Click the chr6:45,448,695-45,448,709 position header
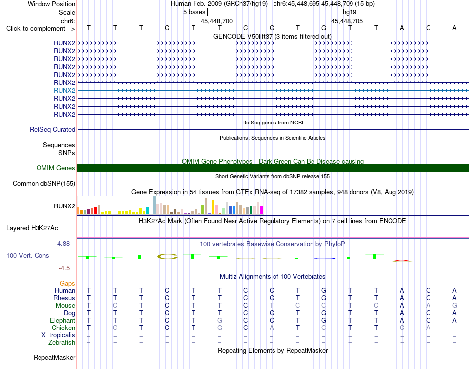Image resolution: width=469 pixels, height=369 pixels. tap(324, 4)
